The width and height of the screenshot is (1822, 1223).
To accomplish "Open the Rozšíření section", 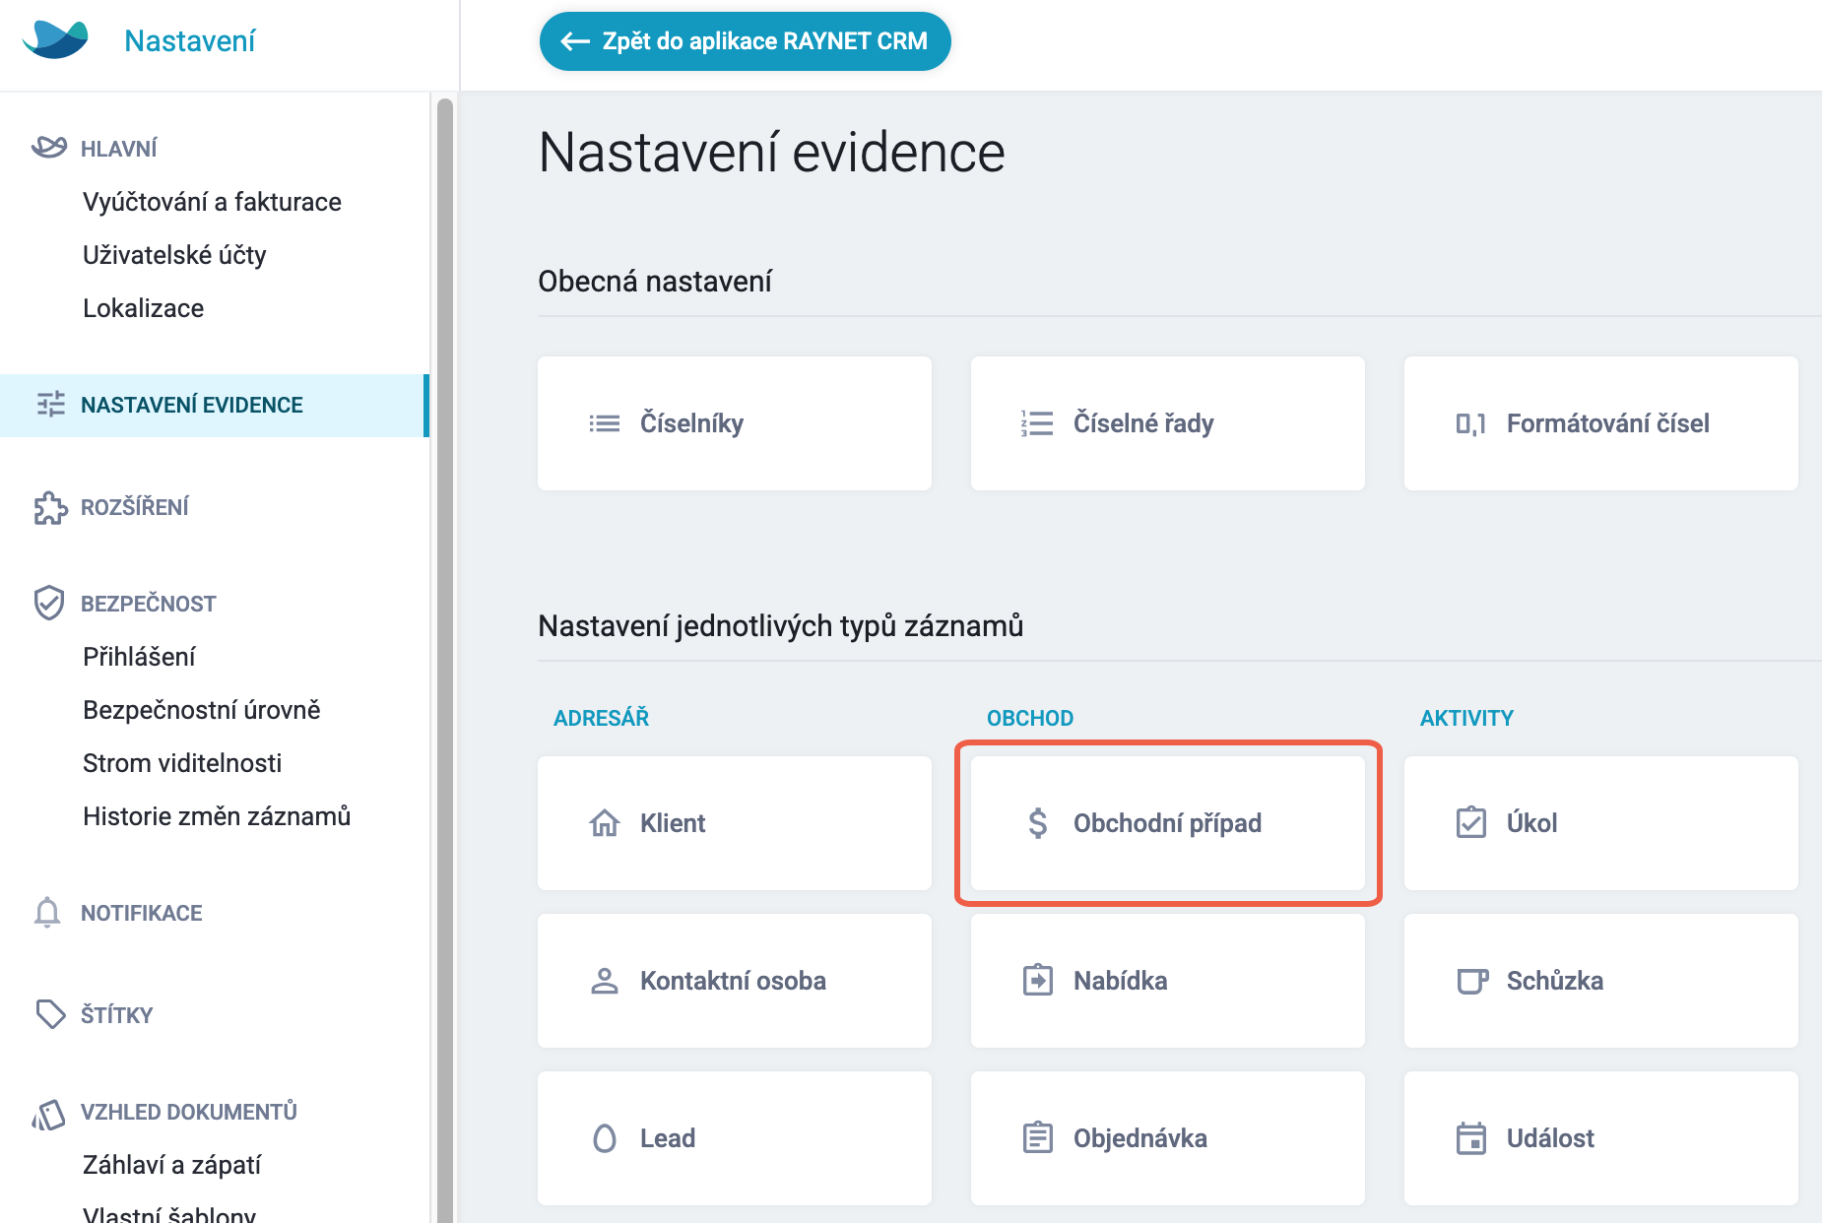I will click(x=135, y=507).
